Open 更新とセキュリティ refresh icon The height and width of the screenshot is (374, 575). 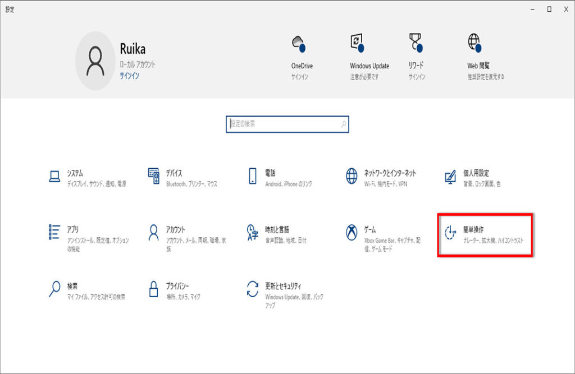[253, 289]
